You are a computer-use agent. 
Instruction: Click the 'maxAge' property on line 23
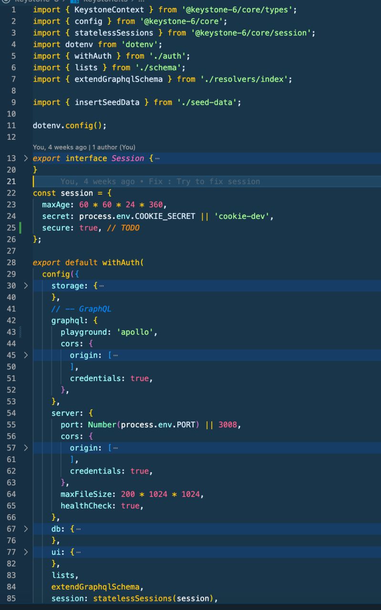[x=56, y=205]
